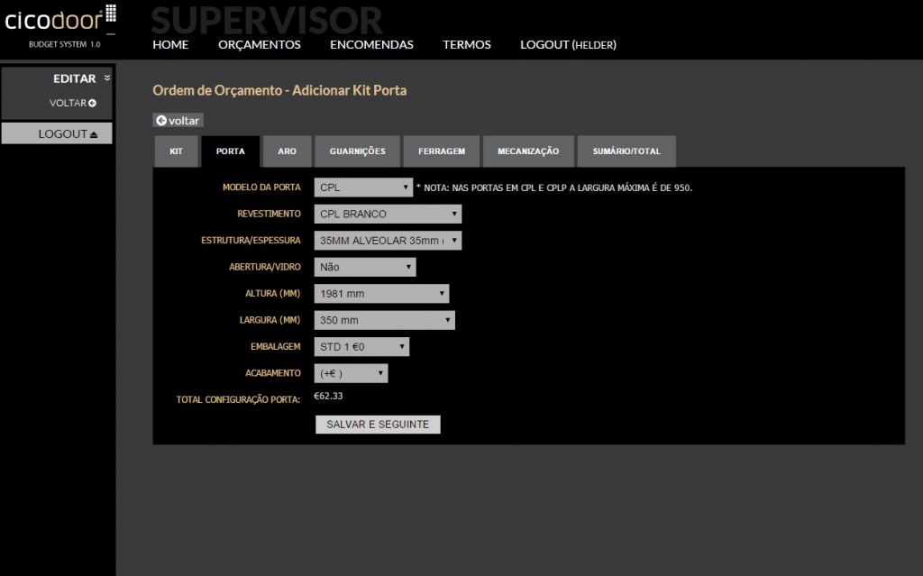Click the sidebar VOLTAR arrow icon
Image resolution: width=923 pixels, height=576 pixels.
click(x=93, y=103)
